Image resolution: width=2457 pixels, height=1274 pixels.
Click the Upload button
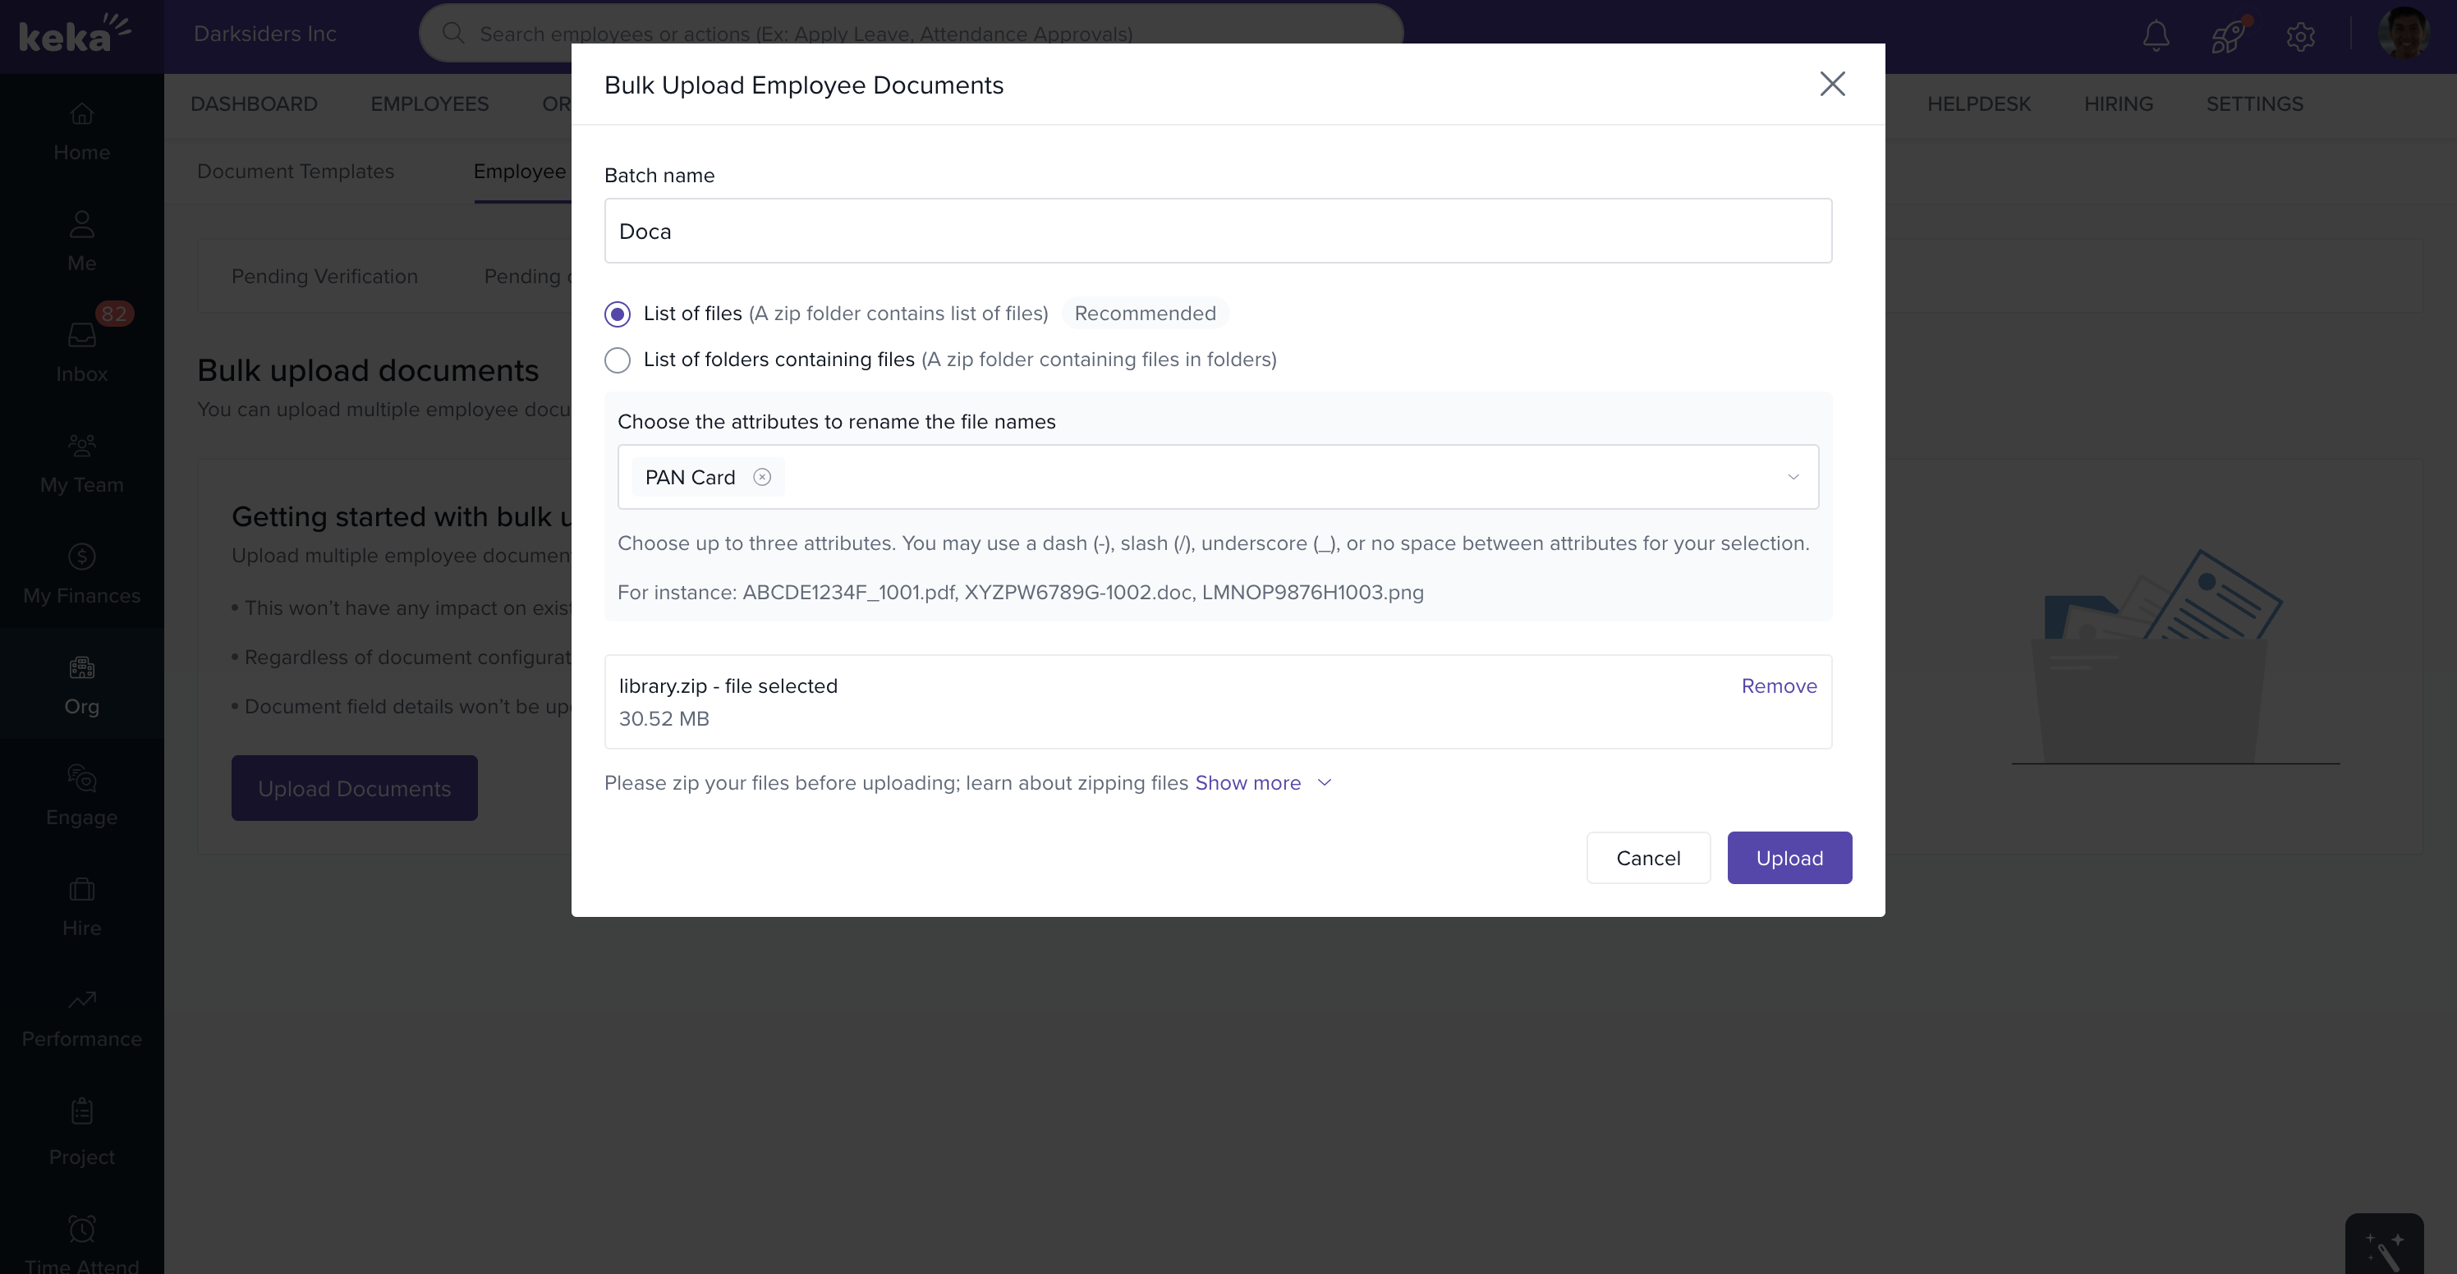pyautogui.click(x=1789, y=857)
